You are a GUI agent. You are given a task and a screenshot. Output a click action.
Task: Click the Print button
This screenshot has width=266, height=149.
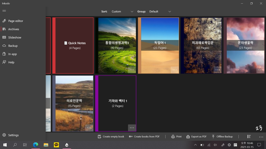coord(176,136)
